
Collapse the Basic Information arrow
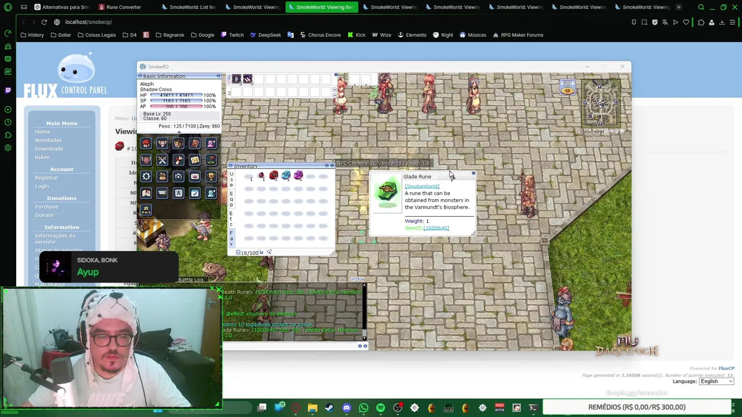pyautogui.click(x=179, y=132)
